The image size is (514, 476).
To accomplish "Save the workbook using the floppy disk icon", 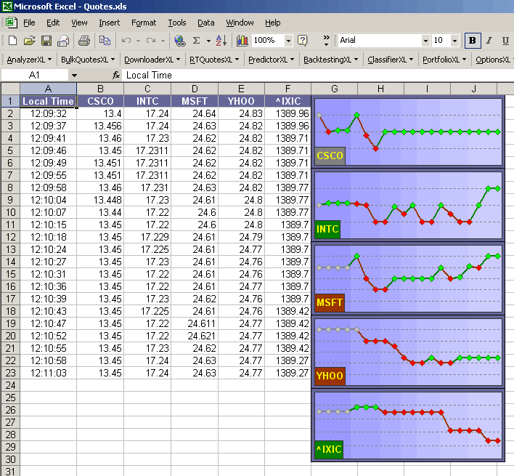I will point(46,41).
